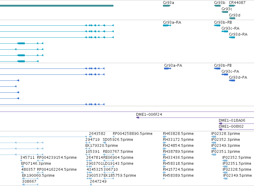Click the EST labeled 294719
The image size is (254, 186).
coord(92,140)
